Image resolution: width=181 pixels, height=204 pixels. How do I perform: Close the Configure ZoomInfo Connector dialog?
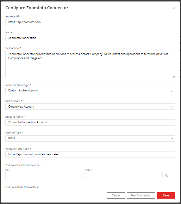[x=174, y=8]
